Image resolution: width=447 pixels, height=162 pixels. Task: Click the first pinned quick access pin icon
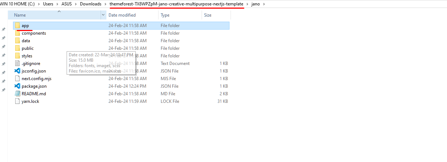[4, 29]
